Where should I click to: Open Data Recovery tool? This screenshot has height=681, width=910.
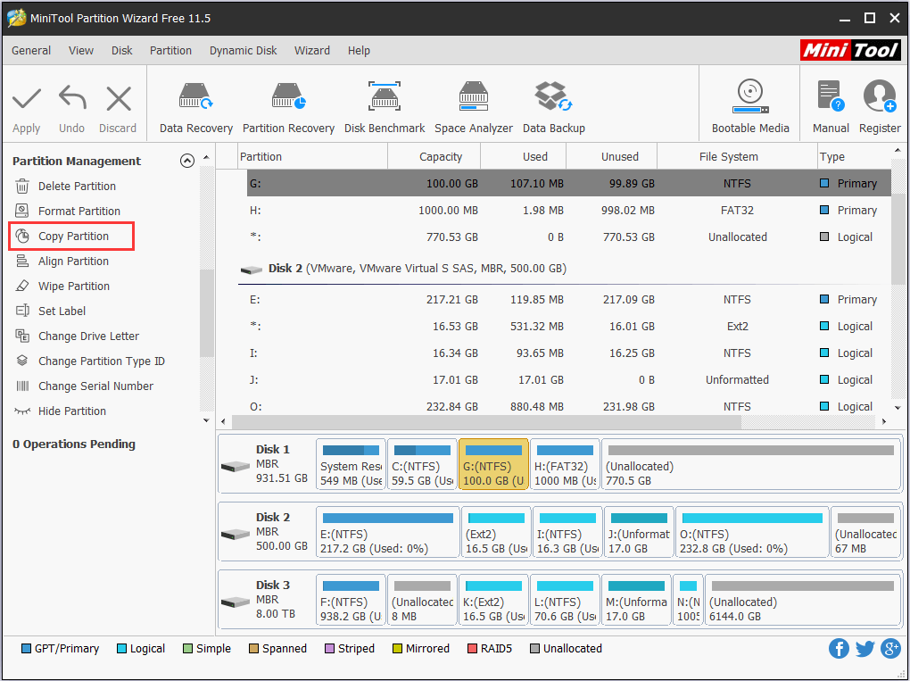coord(195,109)
